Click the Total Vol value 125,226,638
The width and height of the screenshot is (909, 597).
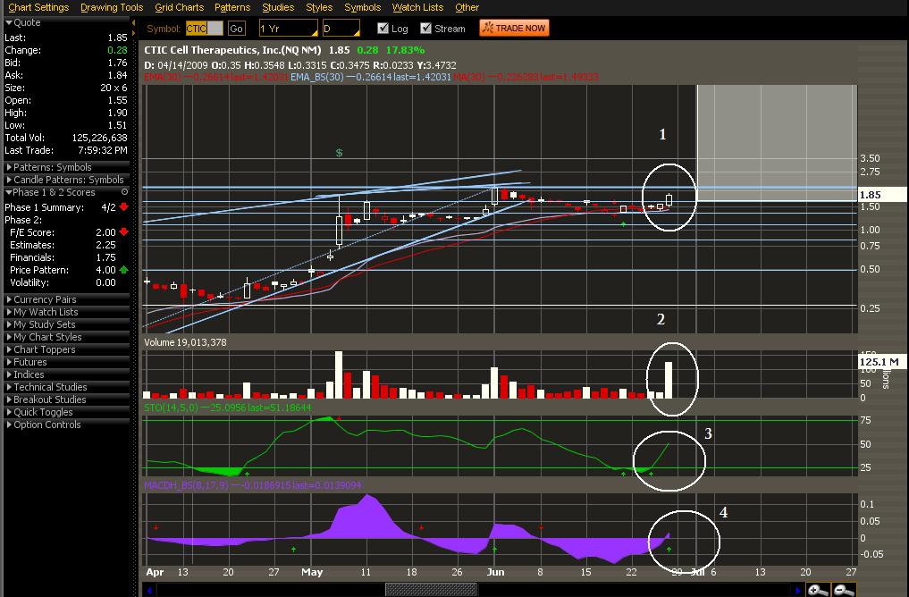coord(99,138)
